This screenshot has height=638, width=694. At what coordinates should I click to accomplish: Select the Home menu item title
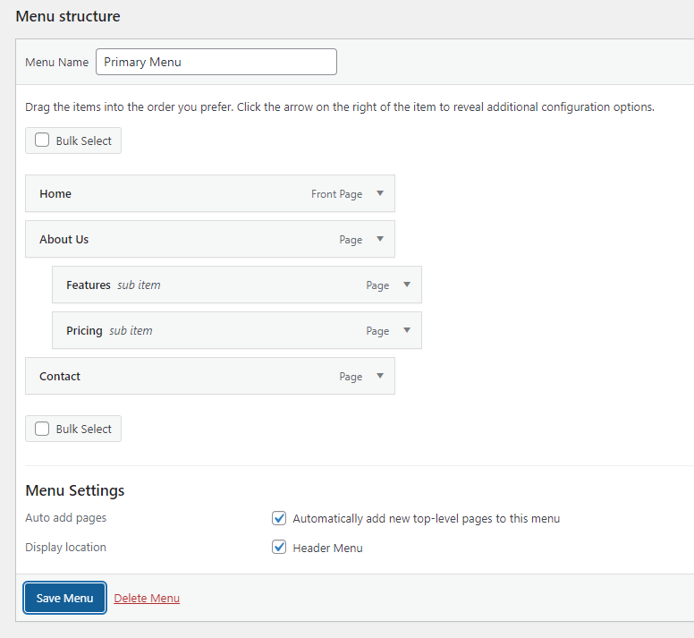[55, 194]
